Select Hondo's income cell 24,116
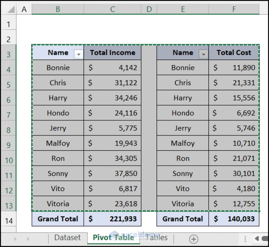269x247 pixels. (112, 113)
